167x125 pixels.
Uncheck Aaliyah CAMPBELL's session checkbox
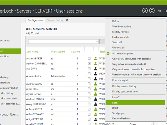click(x=89, y=64)
